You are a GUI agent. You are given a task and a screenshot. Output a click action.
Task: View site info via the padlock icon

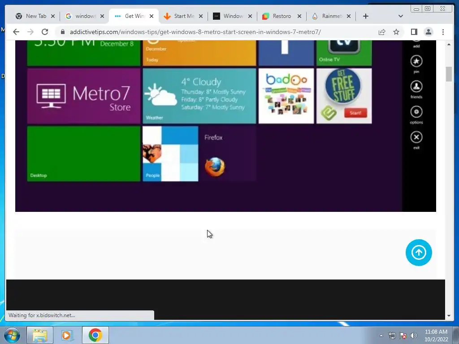pyautogui.click(x=63, y=32)
